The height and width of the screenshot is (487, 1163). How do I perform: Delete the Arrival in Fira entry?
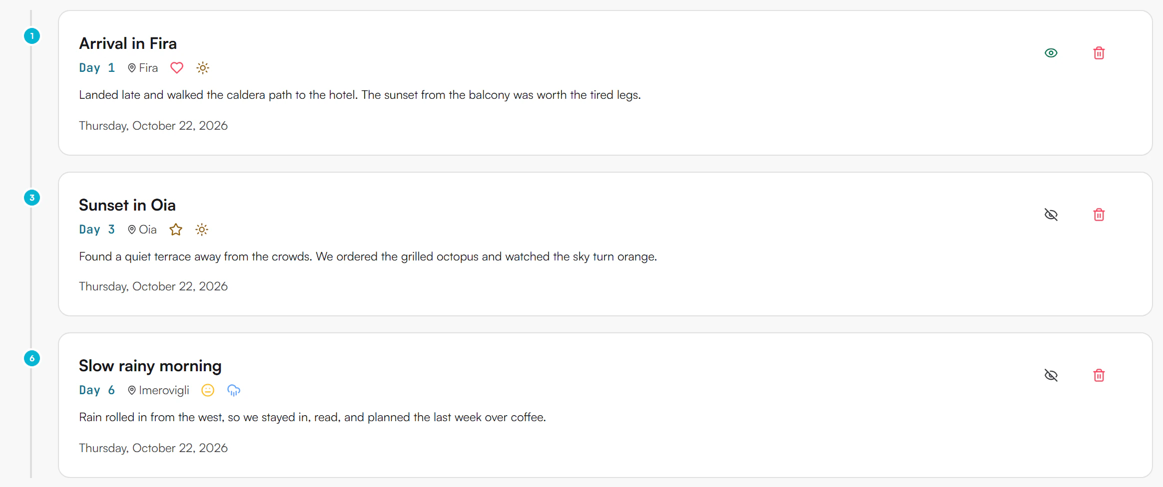point(1099,53)
